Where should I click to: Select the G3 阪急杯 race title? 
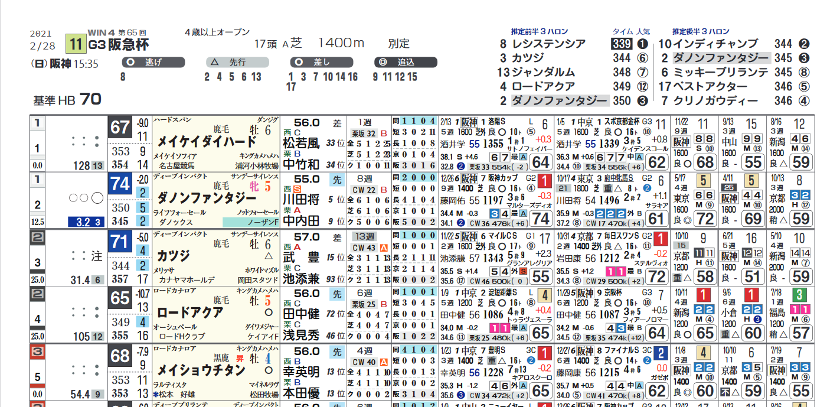coord(119,44)
